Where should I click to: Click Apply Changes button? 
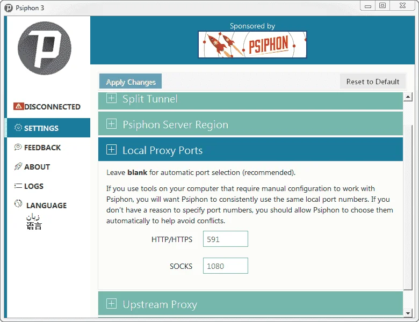pos(131,82)
